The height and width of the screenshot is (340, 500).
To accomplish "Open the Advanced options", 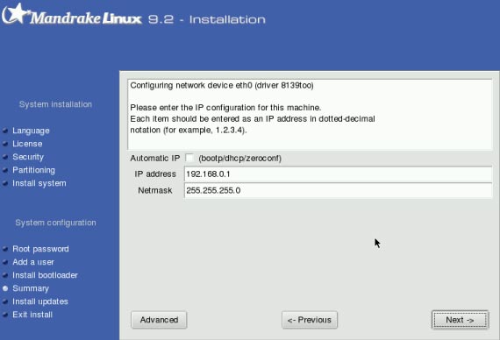I will (159, 320).
